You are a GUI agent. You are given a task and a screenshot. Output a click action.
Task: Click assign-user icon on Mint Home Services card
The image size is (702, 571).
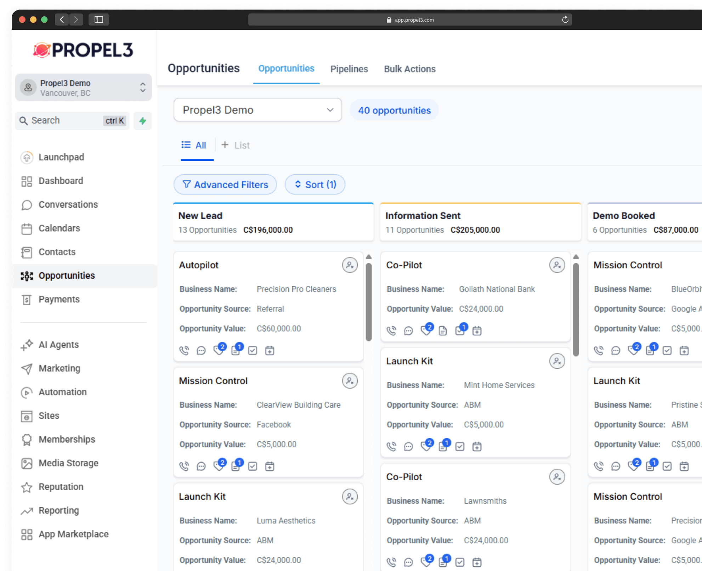click(x=557, y=361)
